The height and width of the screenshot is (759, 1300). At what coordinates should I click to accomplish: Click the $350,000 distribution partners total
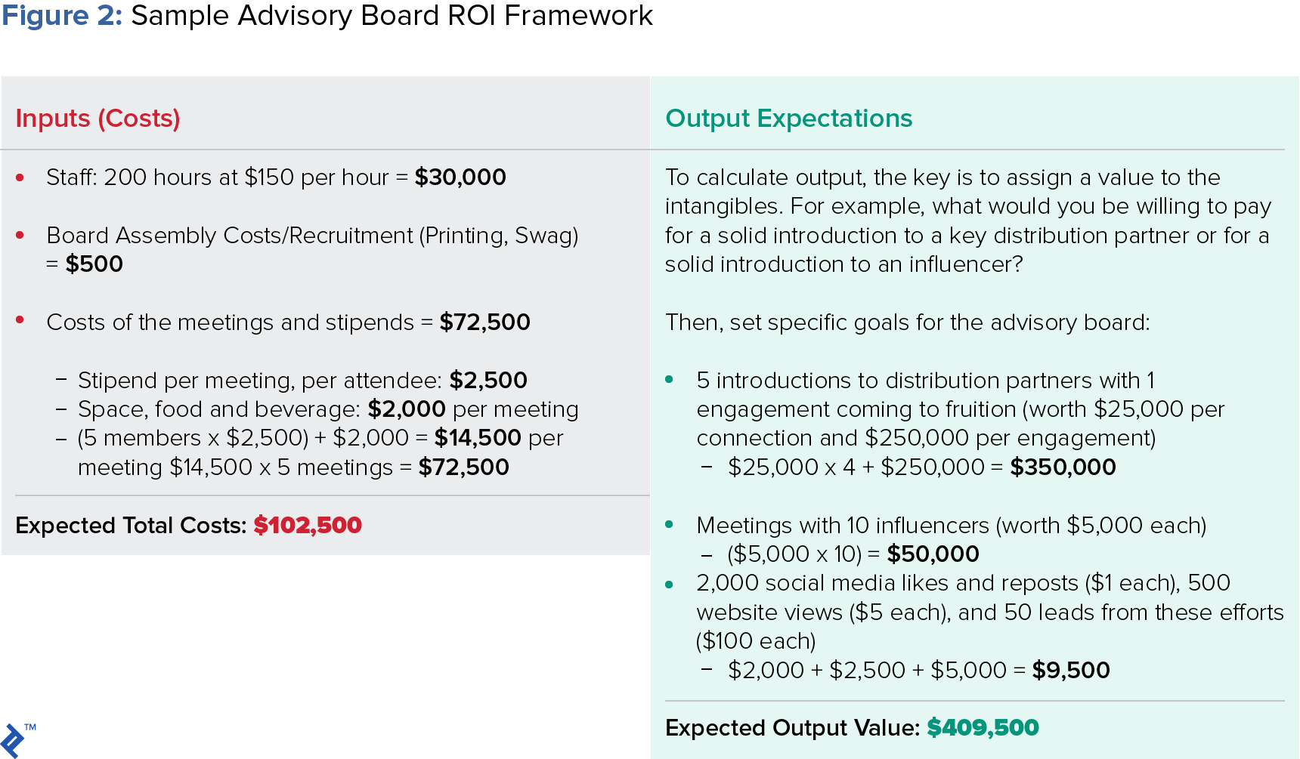coord(1063,467)
